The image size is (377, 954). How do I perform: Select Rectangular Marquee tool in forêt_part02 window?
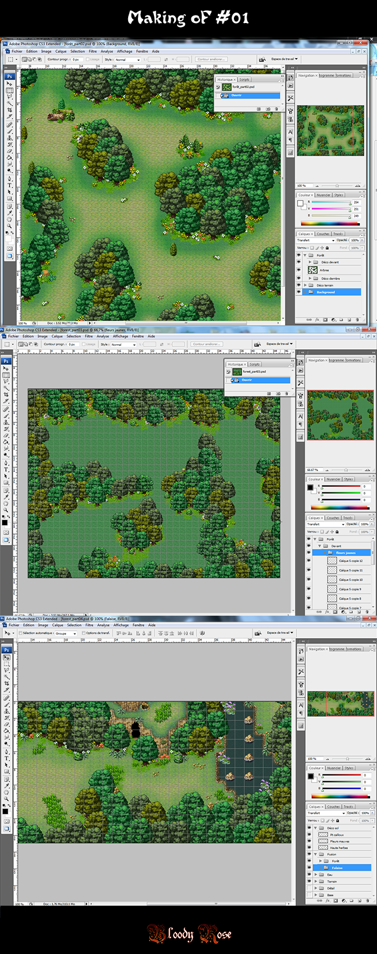(10, 90)
